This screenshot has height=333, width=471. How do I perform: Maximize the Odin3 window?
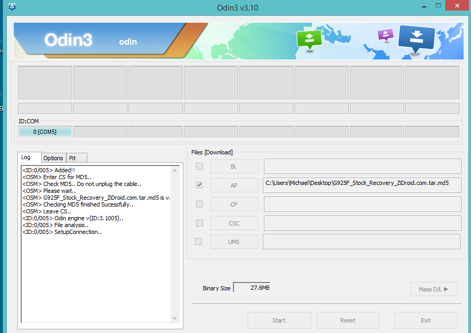438,5
